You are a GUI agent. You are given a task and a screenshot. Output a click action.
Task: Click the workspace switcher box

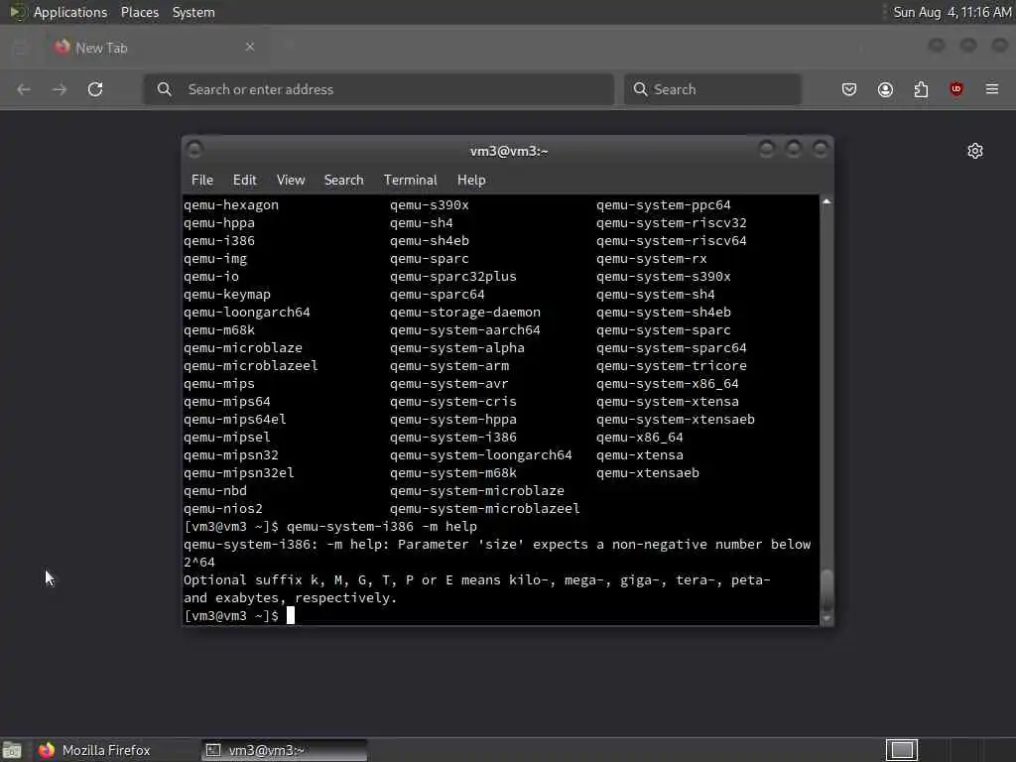(x=902, y=750)
